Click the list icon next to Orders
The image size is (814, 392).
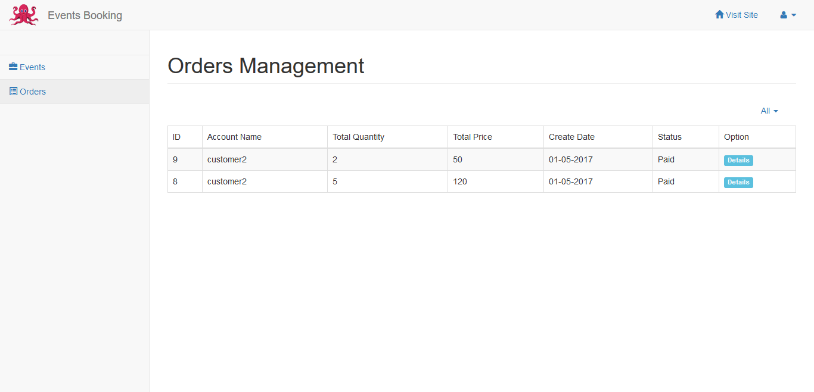pos(13,92)
